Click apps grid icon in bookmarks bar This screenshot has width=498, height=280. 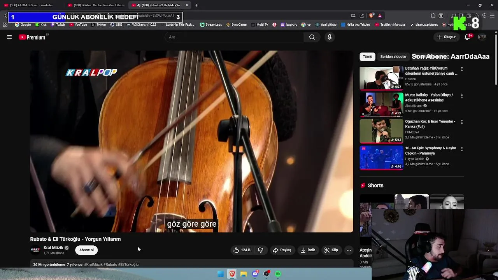(5, 24)
